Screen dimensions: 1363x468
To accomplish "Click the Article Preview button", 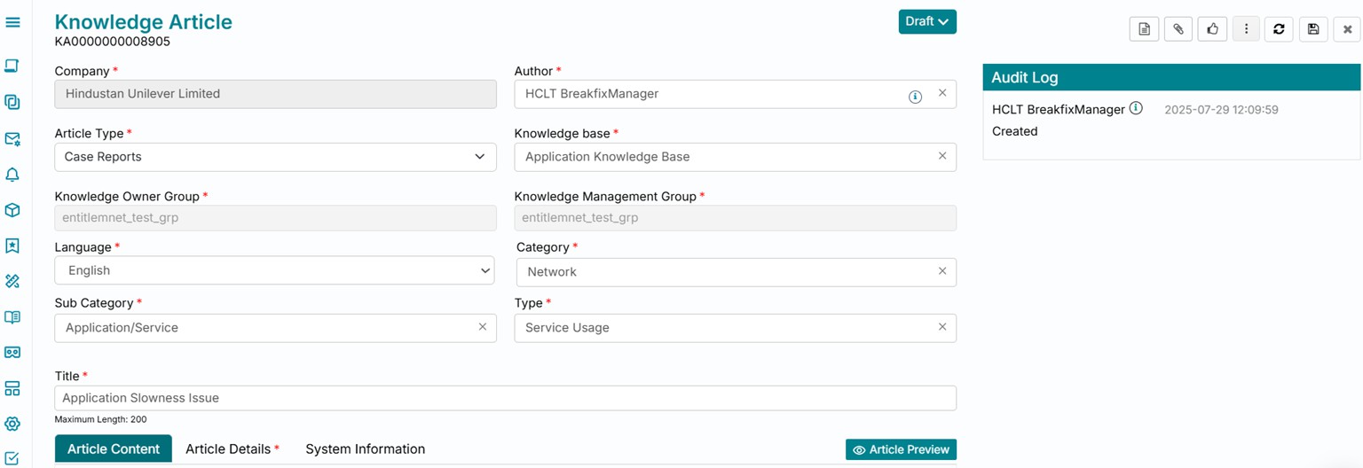I will pyautogui.click(x=901, y=449).
